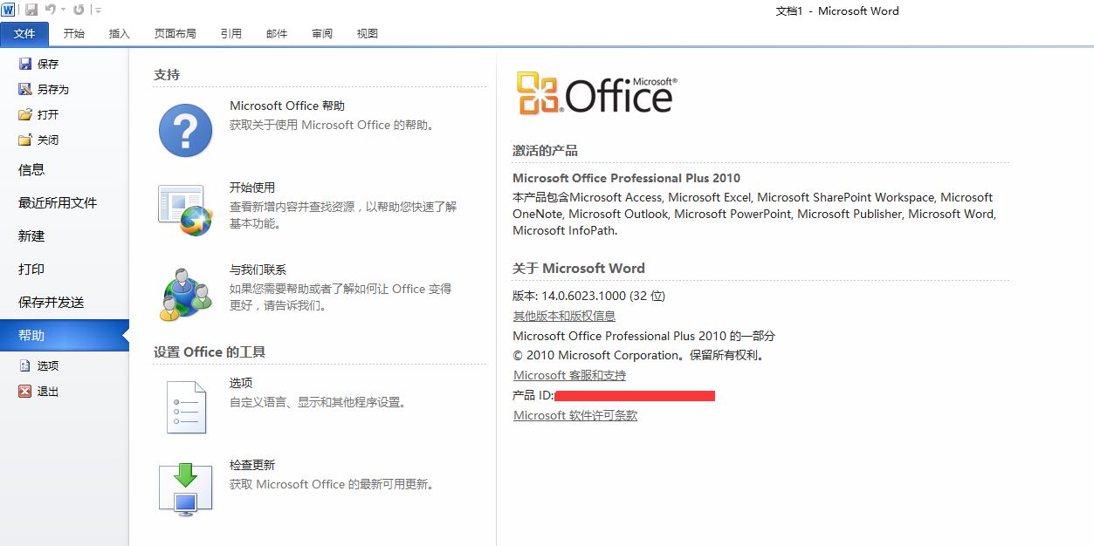This screenshot has height=546, width=1094.
Task: Open the 页面布局 ribbon tab
Action: pos(175,33)
